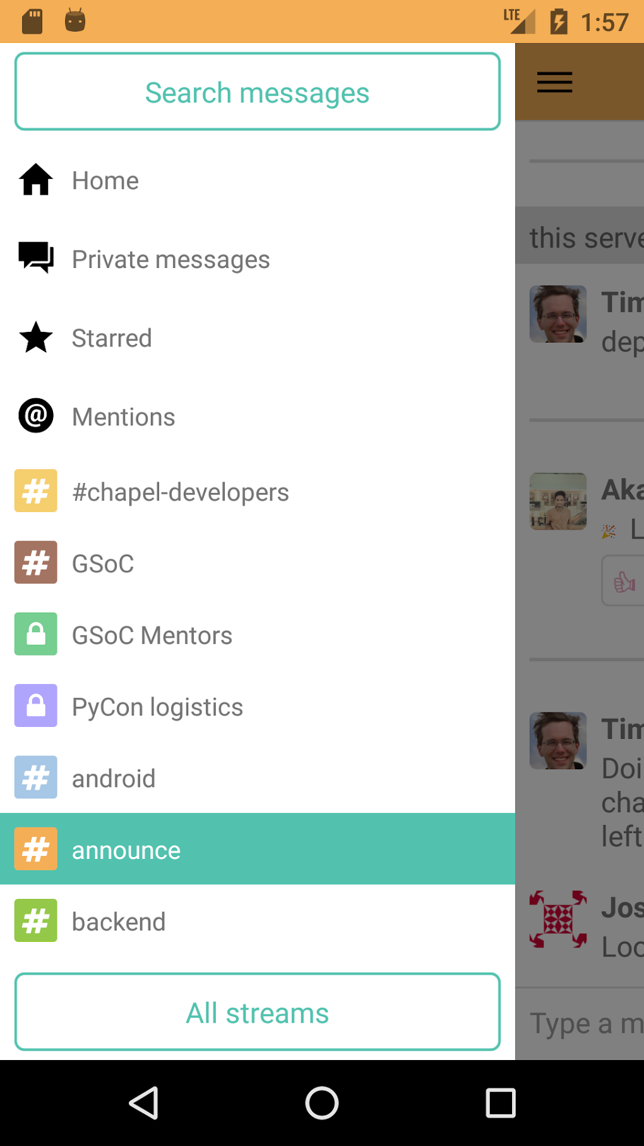The height and width of the screenshot is (1146, 644).
Task: Tap the Mentions @ icon
Action: 36,416
